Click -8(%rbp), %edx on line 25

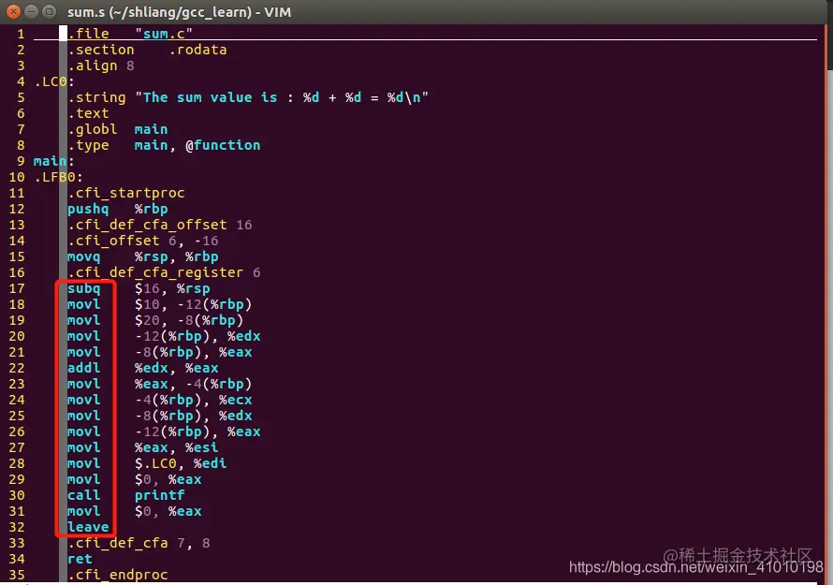pyautogui.click(x=194, y=416)
